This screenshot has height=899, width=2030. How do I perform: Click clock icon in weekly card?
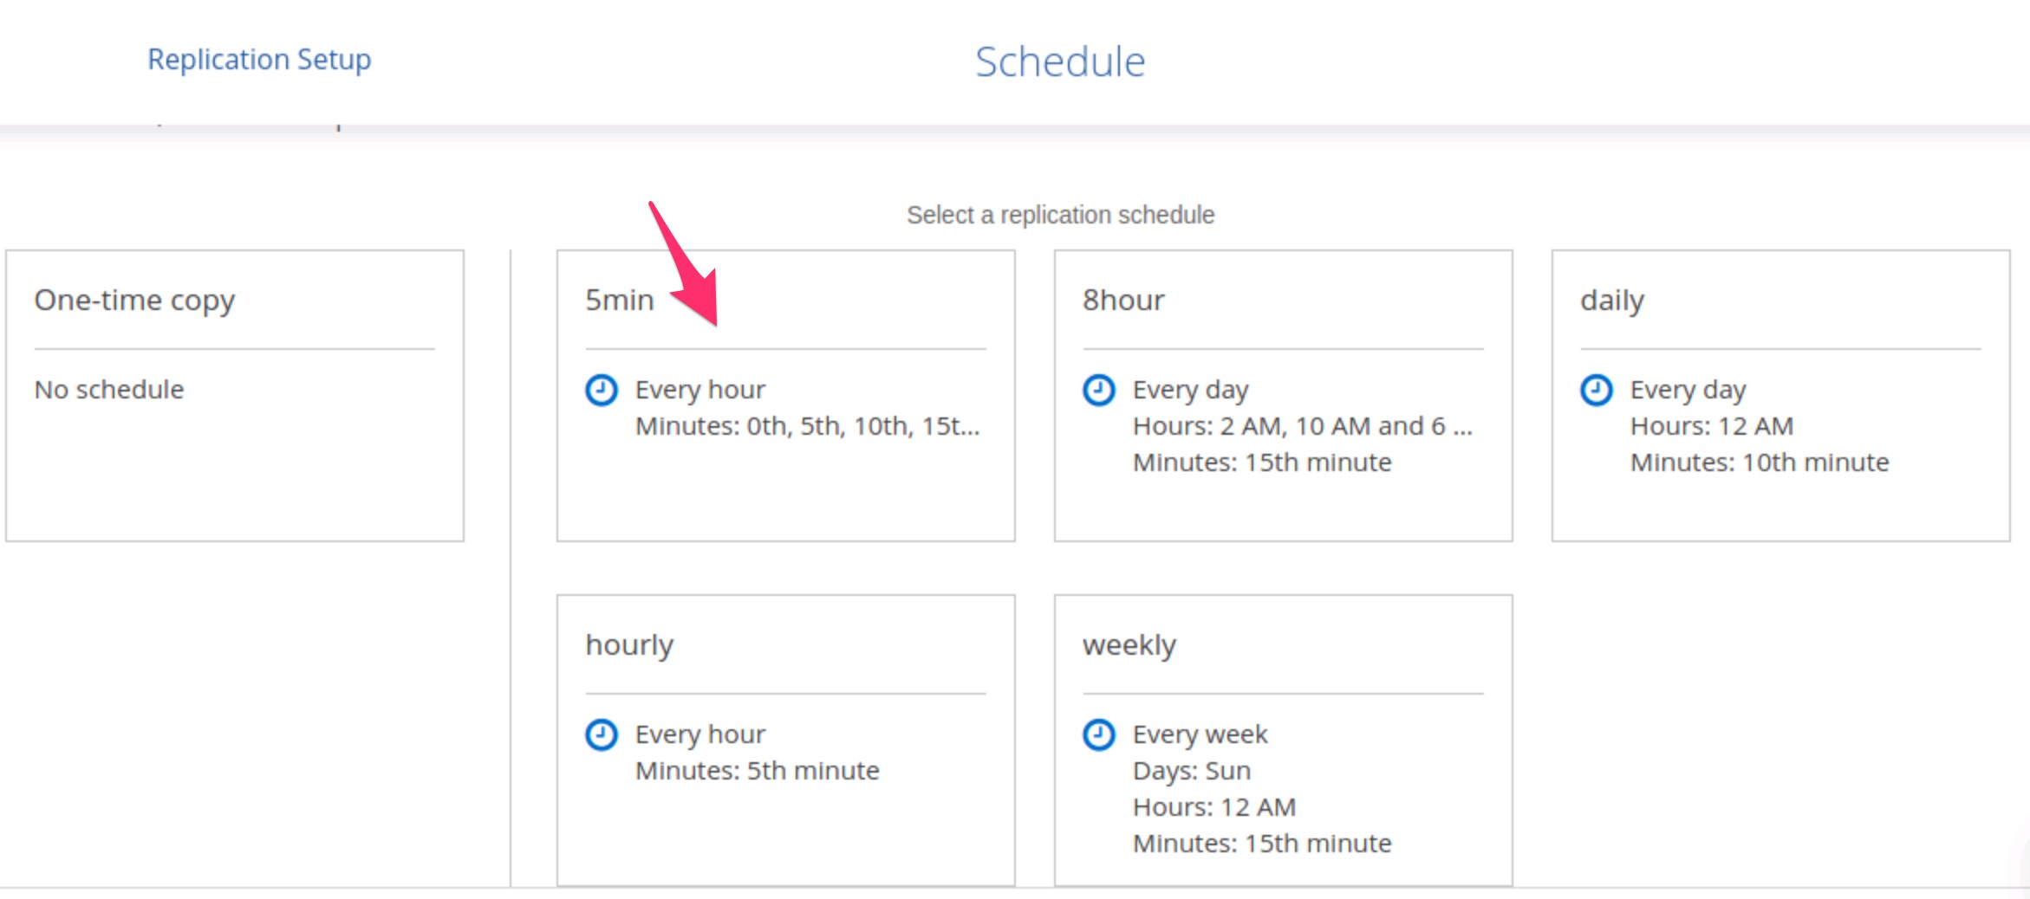pyautogui.click(x=1098, y=734)
